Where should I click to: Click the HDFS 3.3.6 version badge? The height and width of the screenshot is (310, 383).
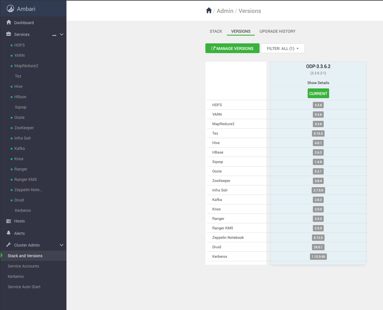pyautogui.click(x=318, y=105)
